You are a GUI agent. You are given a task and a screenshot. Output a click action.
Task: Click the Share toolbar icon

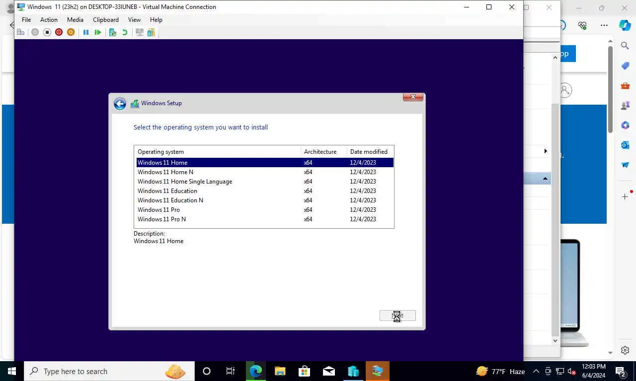(151, 32)
